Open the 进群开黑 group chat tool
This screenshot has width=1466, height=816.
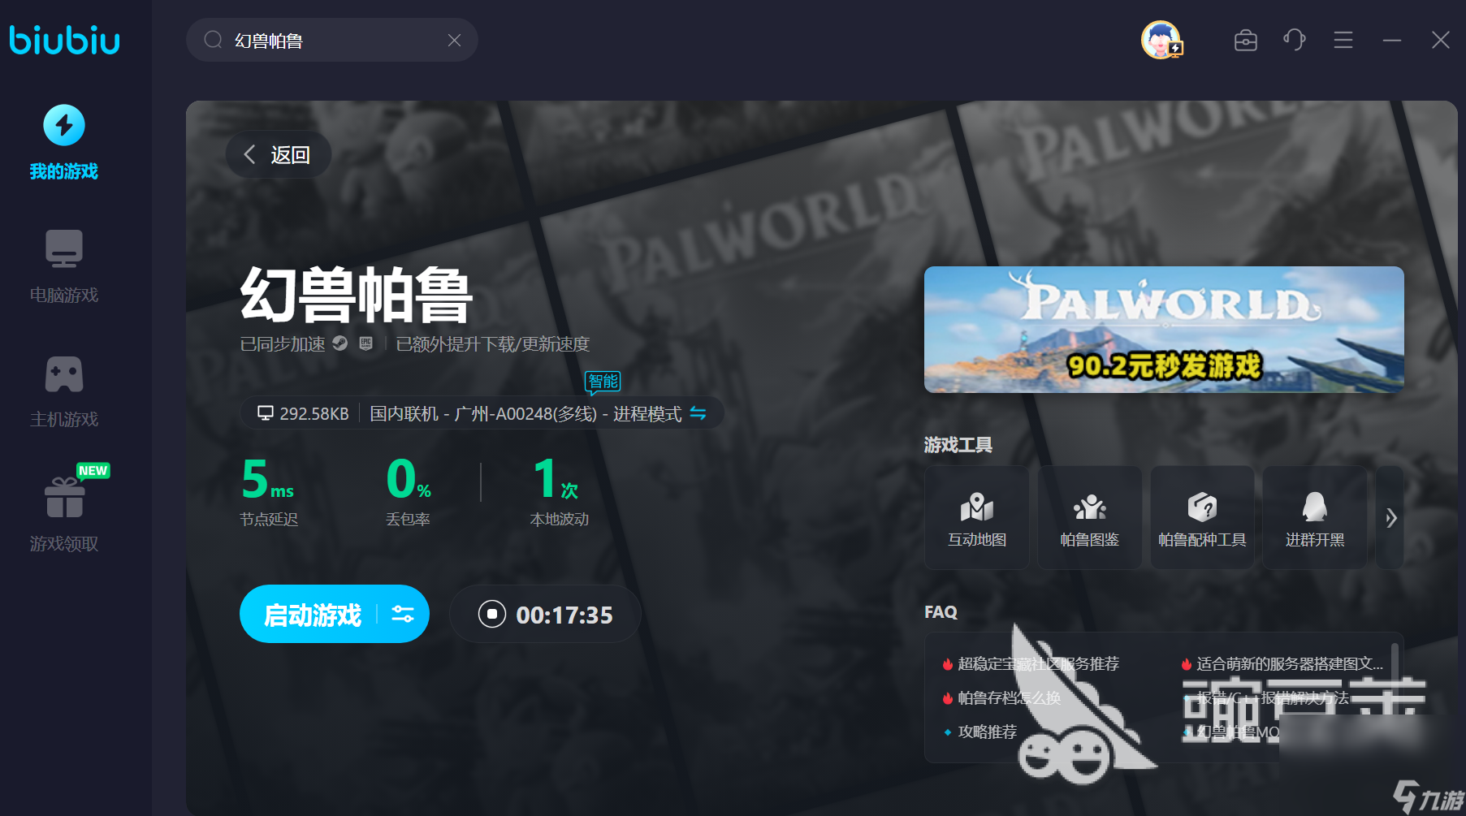pos(1315,517)
